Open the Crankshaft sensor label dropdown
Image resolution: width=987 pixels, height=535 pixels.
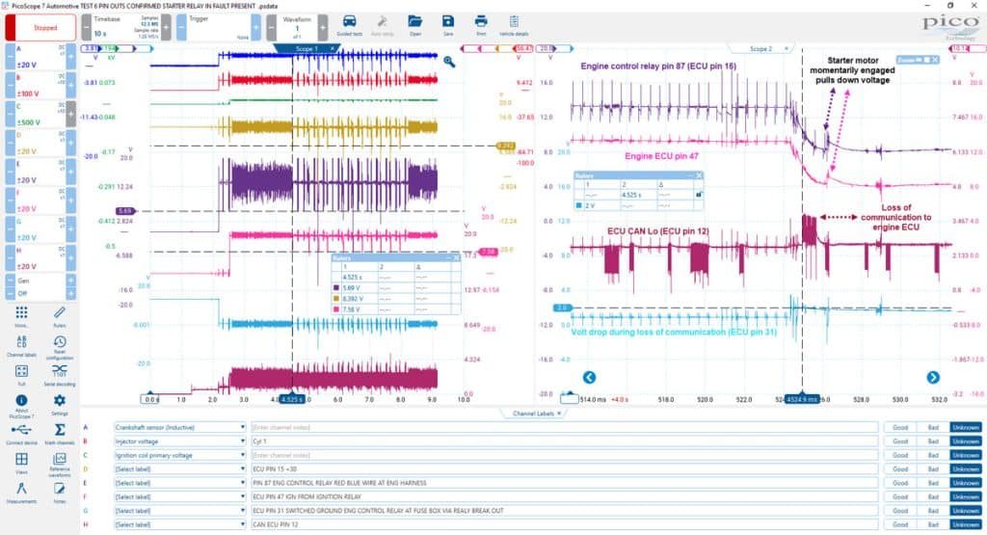click(179, 427)
